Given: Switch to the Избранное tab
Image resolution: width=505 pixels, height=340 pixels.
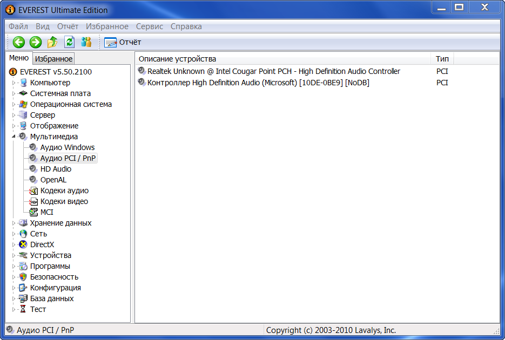Looking at the screenshot, I should coord(54,59).
